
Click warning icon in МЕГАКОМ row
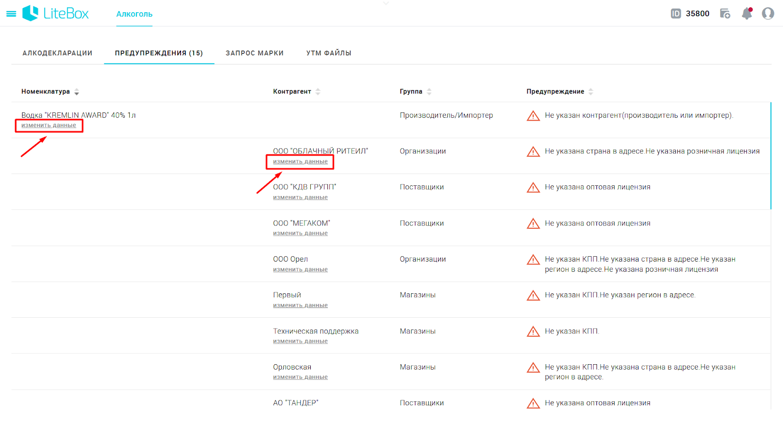533,223
